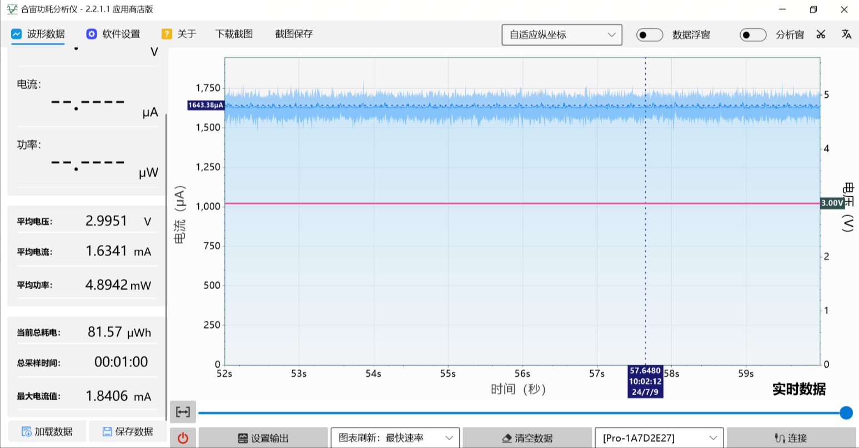The width and height of the screenshot is (859, 448).
Task: Click the language translate icon
Action: 846,34
